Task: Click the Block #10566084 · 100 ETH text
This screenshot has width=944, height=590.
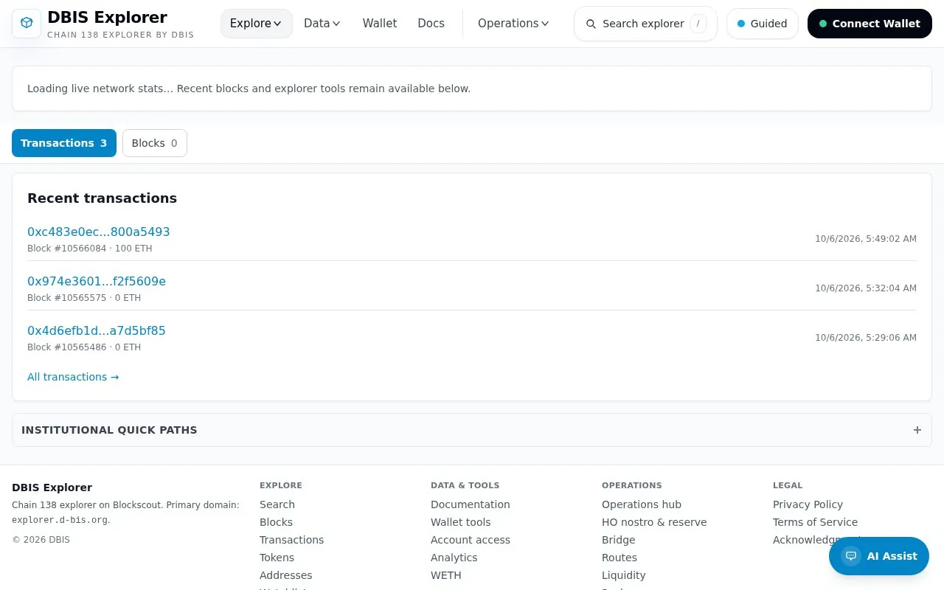Action: point(90,249)
